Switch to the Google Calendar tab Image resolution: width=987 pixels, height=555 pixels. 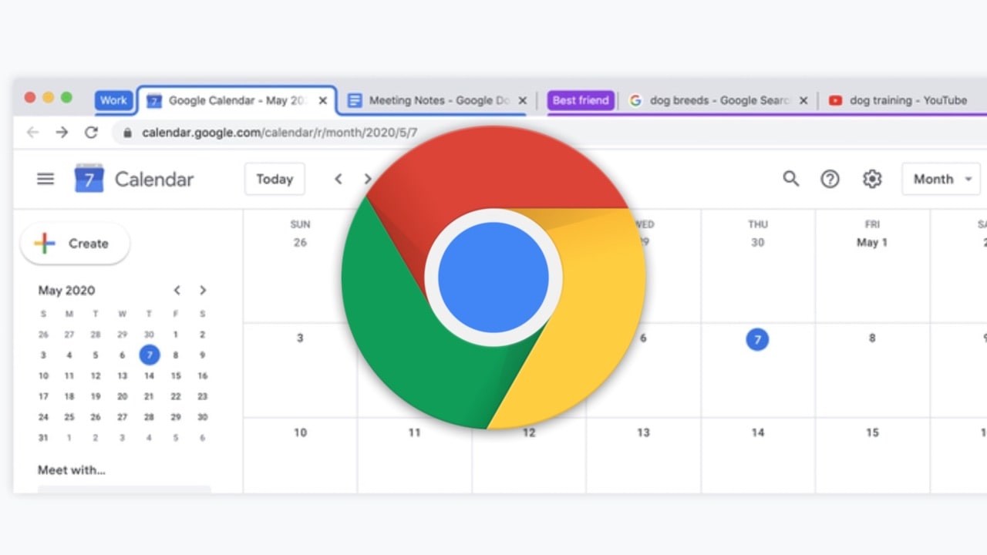tap(237, 100)
